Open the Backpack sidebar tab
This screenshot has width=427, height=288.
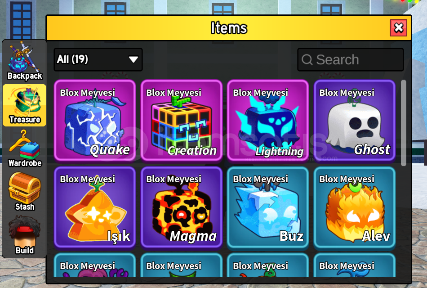(x=25, y=61)
